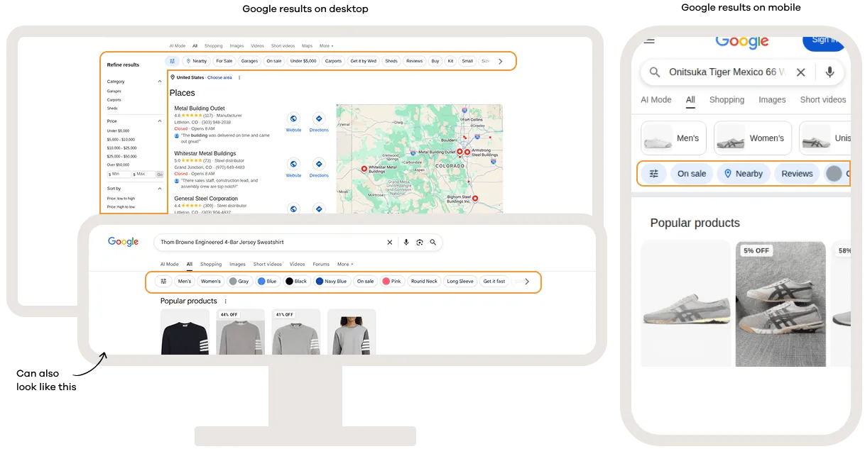The height and width of the screenshot is (449, 865).
Task: Open Images tab on mobile results
Action: [772, 99]
